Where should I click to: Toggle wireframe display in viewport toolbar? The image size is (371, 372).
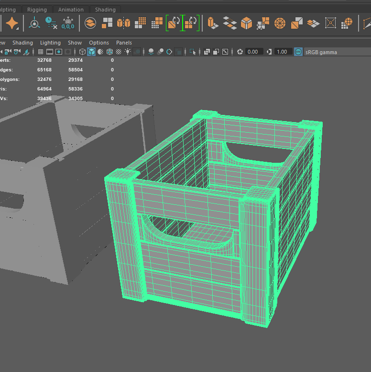(82, 52)
